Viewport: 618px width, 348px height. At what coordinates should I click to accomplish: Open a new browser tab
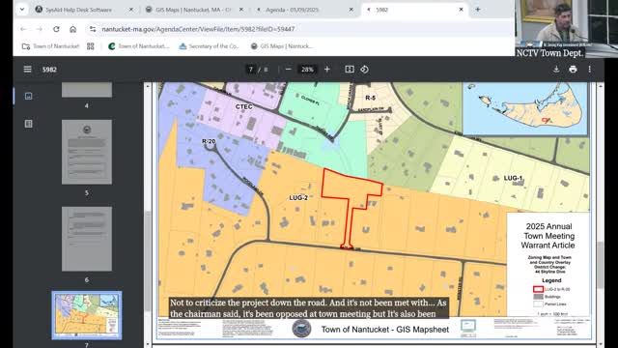click(477, 10)
